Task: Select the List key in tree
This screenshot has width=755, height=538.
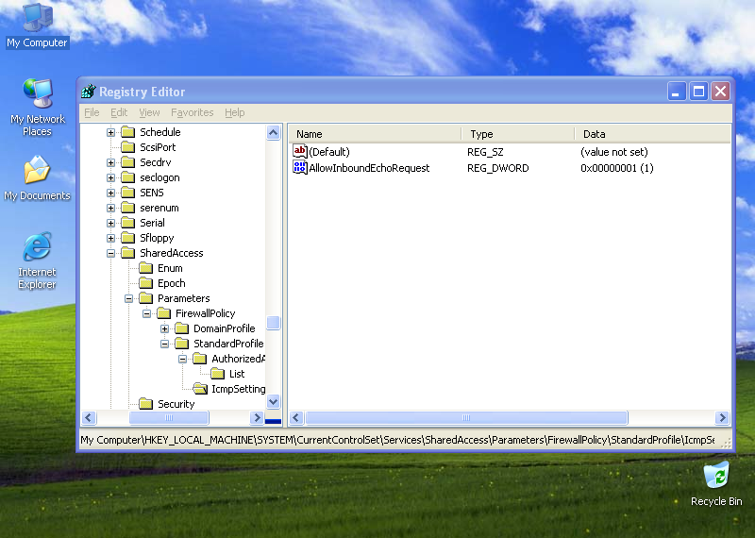Action: click(237, 374)
